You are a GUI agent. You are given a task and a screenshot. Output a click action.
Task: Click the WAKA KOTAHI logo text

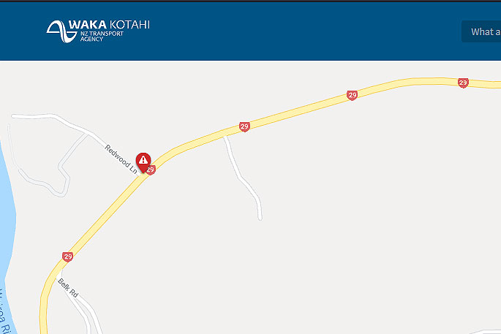(109, 25)
